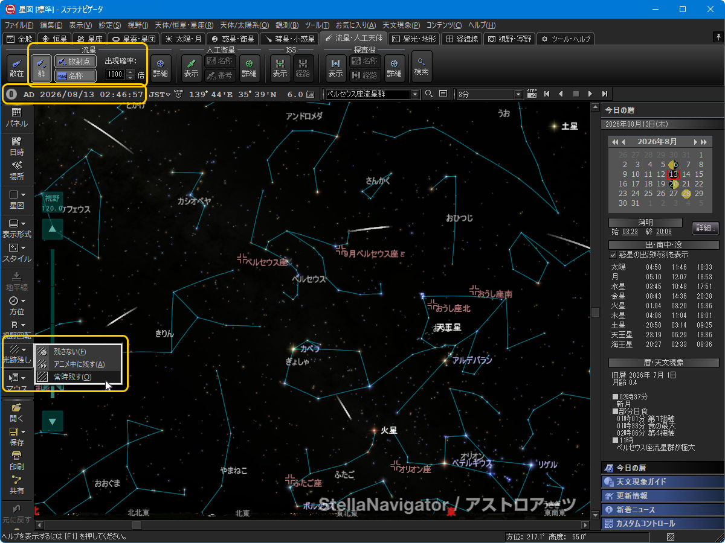This screenshot has width=725, height=543.
Task: Open 更新情報 panel section
Action: pyautogui.click(x=662, y=495)
